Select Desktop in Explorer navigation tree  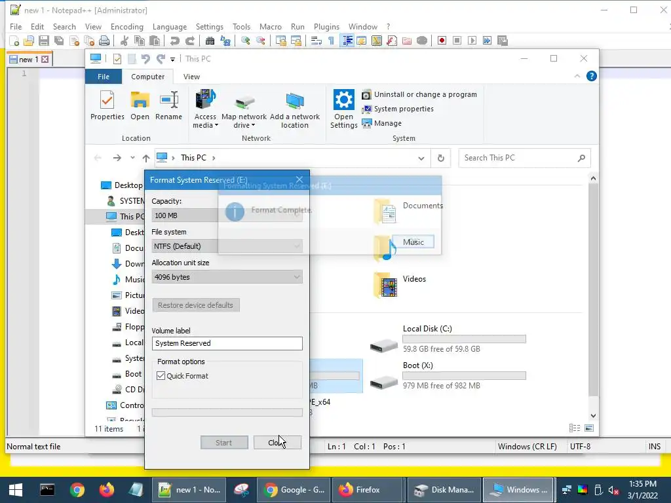tap(122, 185)
